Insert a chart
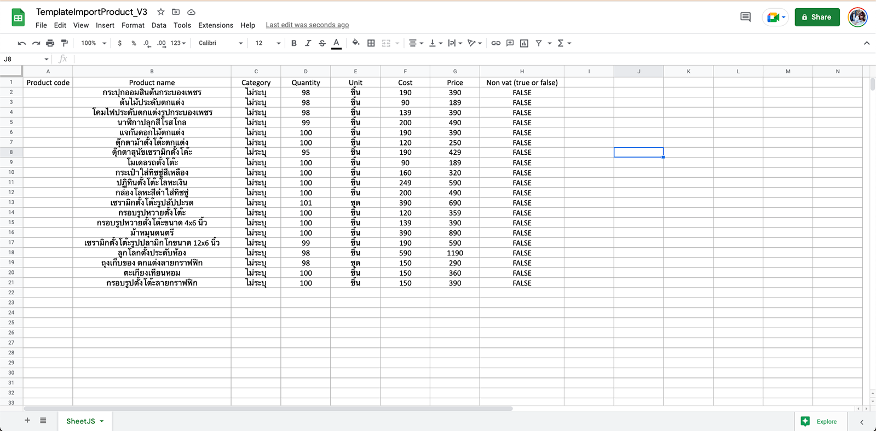 coord(525,43)
